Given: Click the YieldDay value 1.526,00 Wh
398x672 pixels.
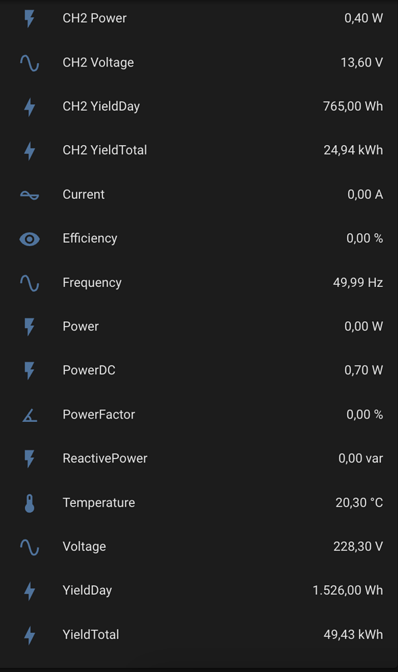Looking at the screenshot, I should 348,590.
